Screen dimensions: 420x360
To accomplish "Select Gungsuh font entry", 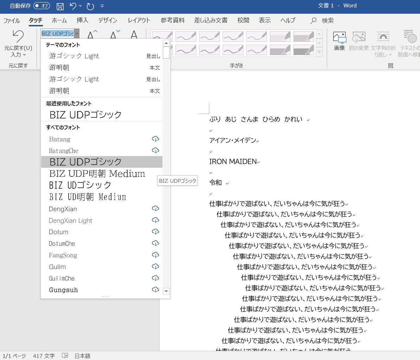I will point(102,290).
